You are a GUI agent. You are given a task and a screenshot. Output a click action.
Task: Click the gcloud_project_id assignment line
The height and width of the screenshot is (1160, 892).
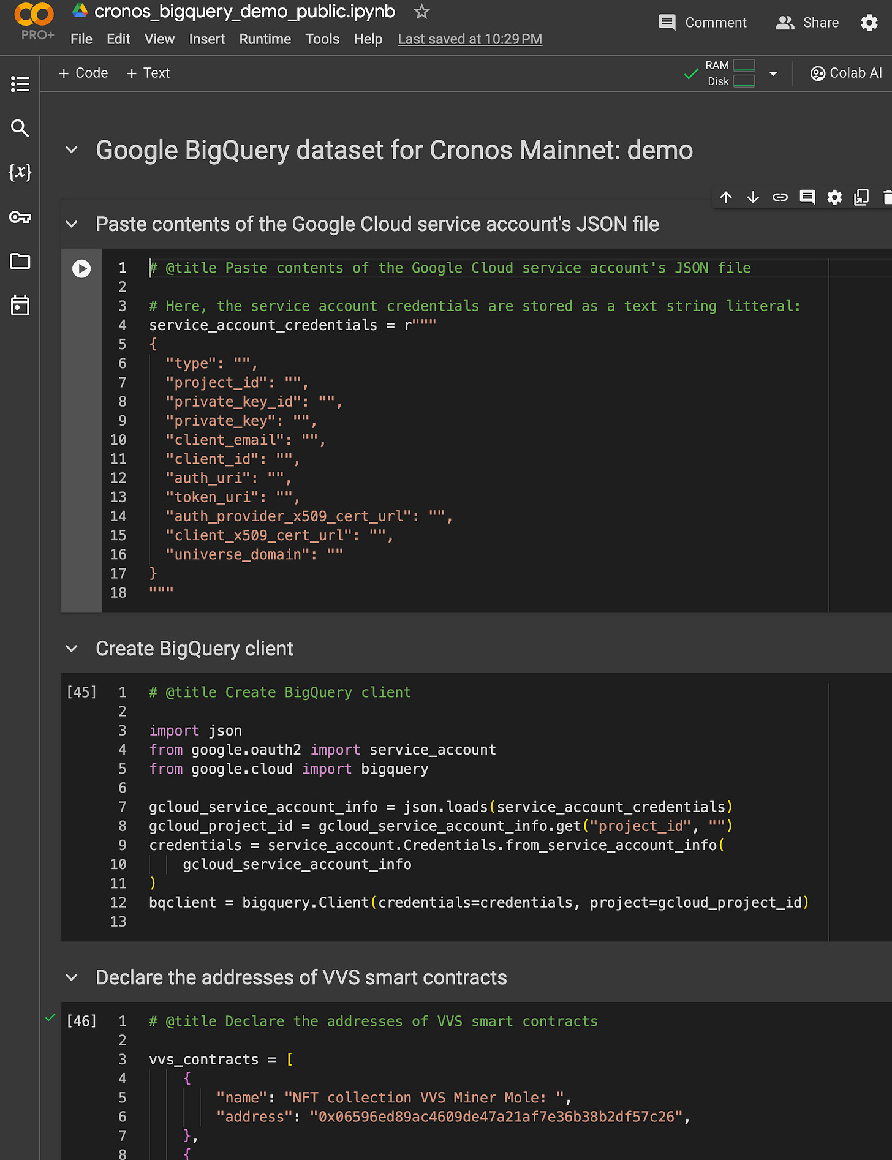click(x=440, y=826)
